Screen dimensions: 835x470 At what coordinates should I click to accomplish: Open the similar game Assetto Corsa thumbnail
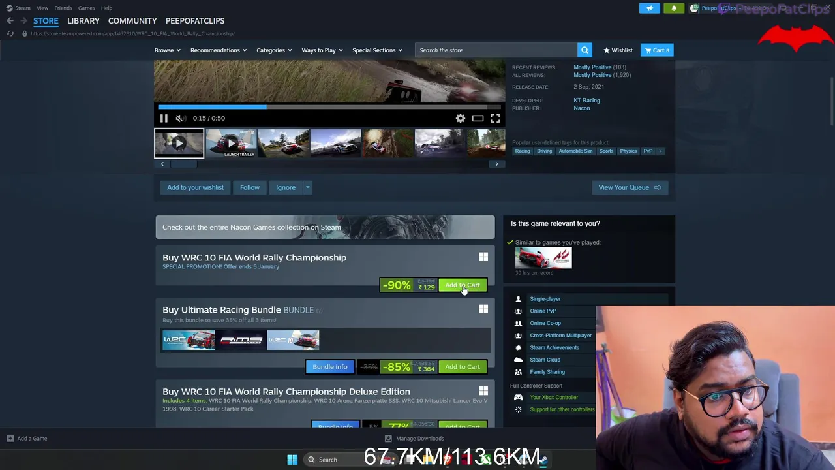click(x=543, y=258)
